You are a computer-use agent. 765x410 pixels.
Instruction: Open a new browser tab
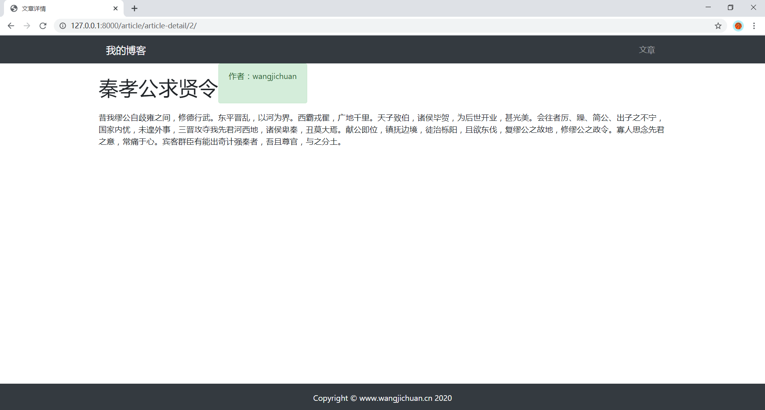point(135,8)
